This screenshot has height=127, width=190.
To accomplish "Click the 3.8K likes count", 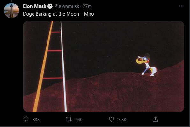I will pyautogui.click(x=122, y=120).
